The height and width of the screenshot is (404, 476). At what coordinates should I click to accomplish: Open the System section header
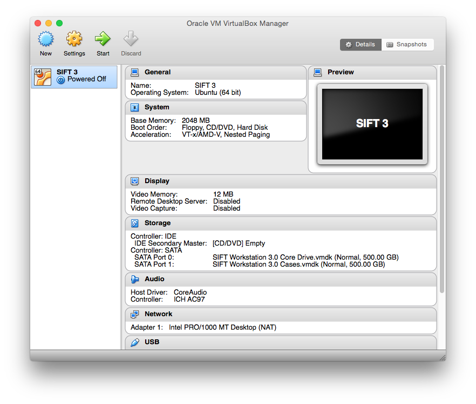(x=216, y=108)
